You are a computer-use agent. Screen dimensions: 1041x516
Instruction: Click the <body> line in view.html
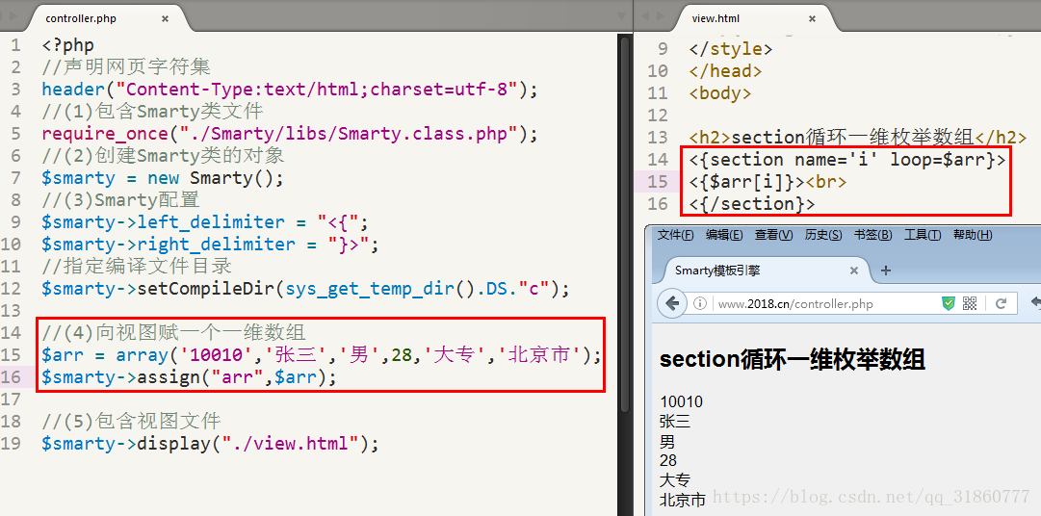[720, 93]
